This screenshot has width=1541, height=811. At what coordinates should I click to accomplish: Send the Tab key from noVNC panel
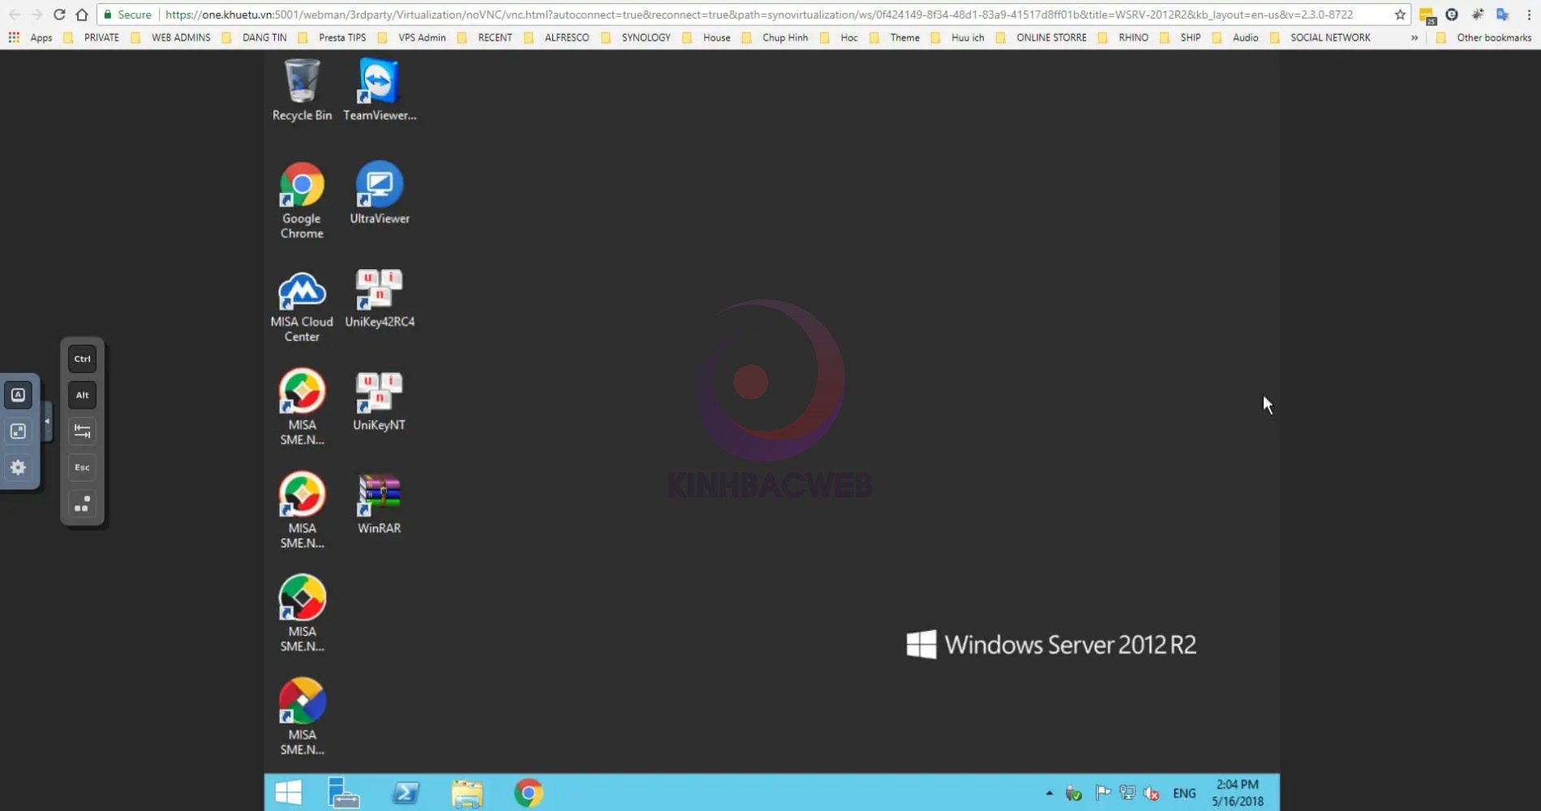[x=82, y=431]
